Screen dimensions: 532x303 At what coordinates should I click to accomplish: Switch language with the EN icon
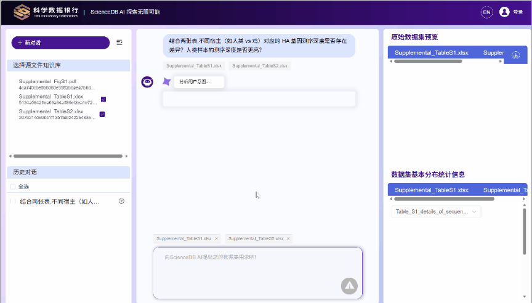(487, 12)
